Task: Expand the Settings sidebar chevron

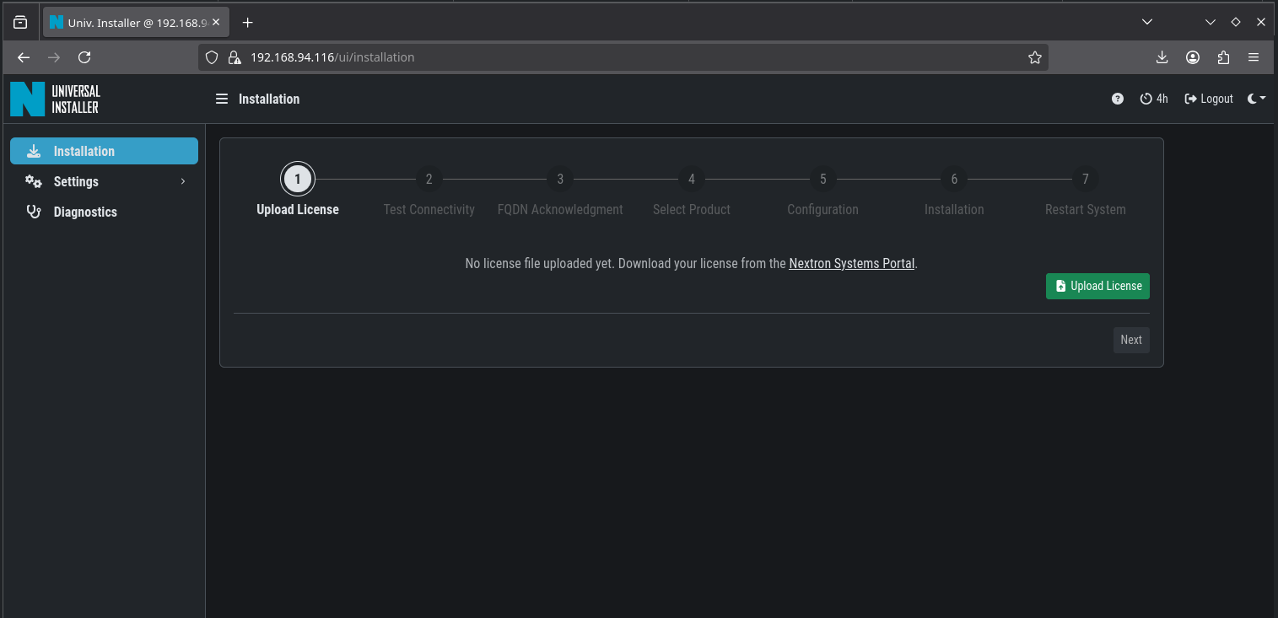Action: pyautogui.click(x=183, y=181)
